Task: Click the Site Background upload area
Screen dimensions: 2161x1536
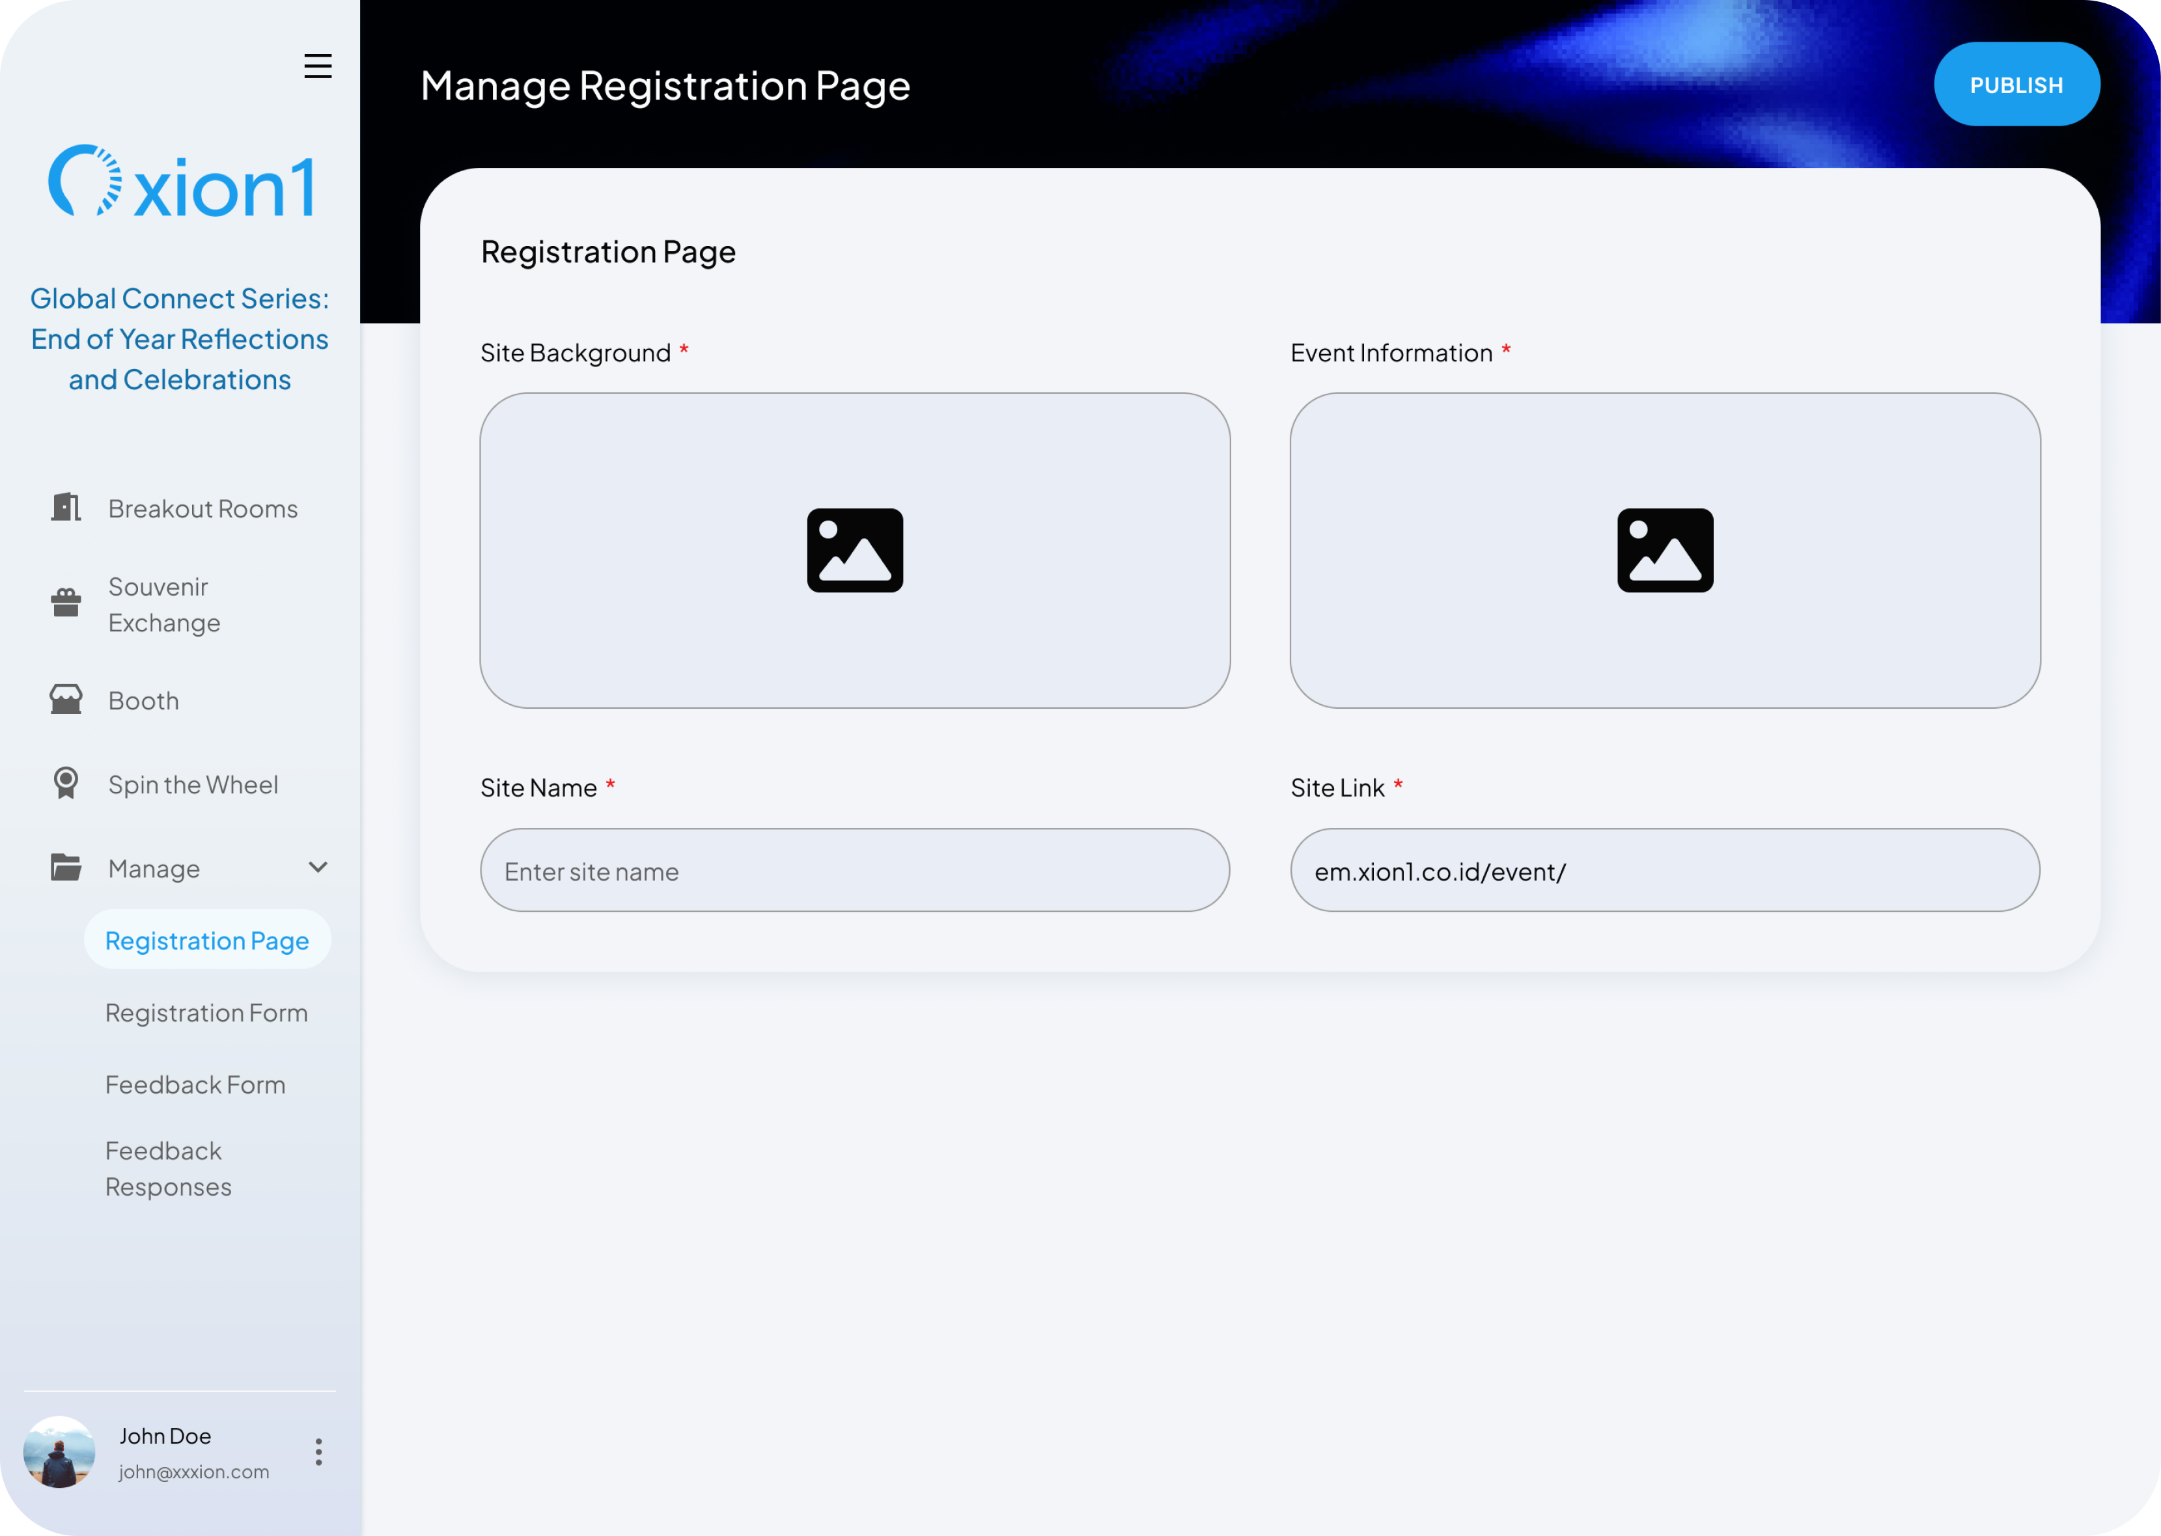Action: [x=854, y=551]
